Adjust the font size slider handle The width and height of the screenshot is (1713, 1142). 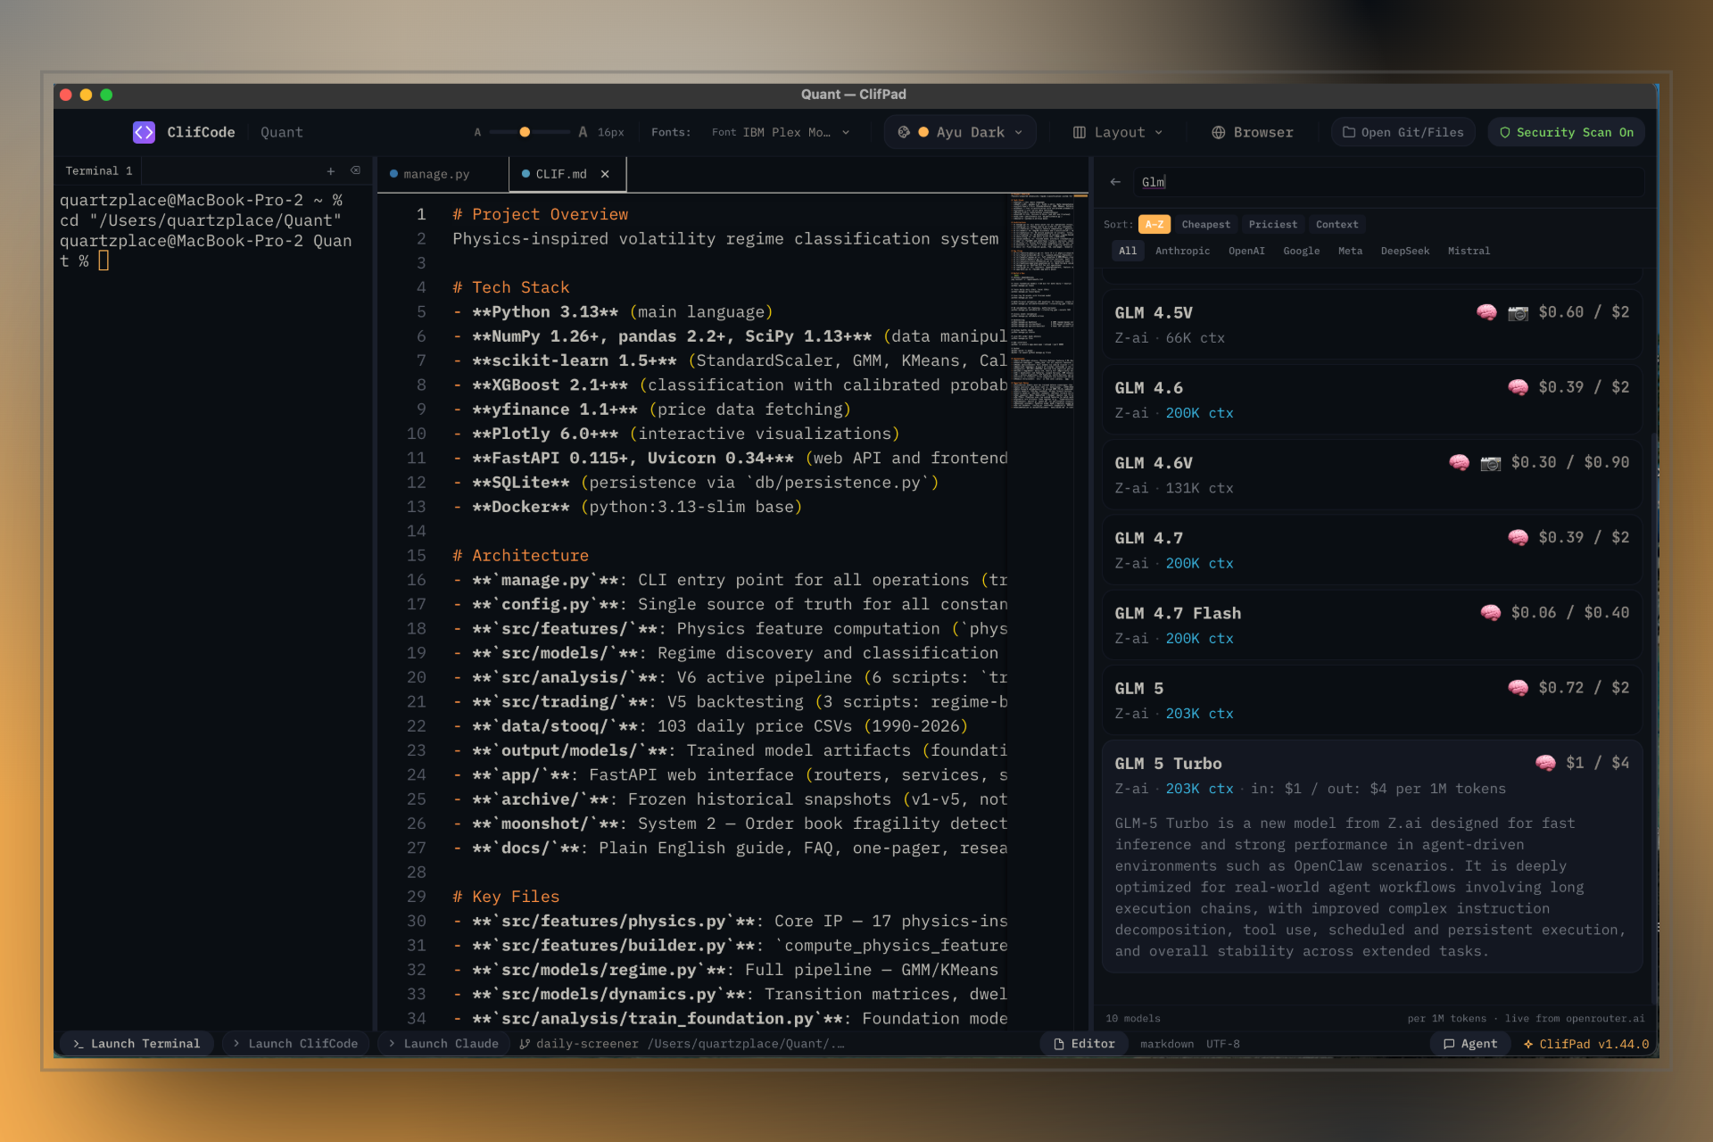pos(525,132)
